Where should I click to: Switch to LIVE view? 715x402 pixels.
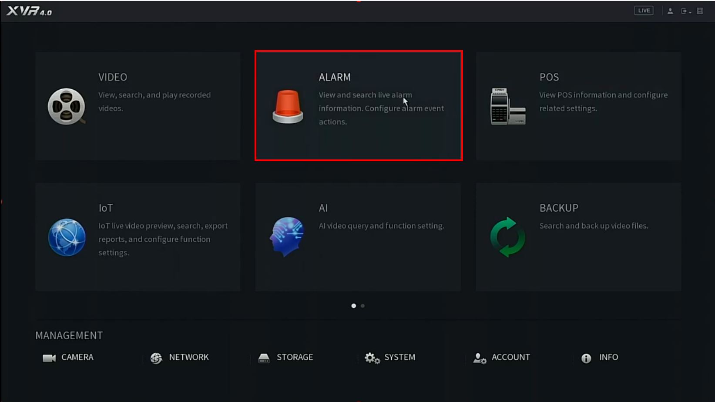[644, 11]
